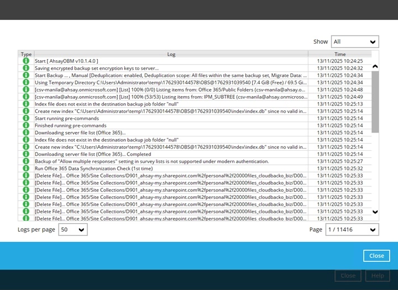Viewport: 398px width, 290px height.
Task: Click info icon for Saving encrypted backup set entry
Action: pyautogui.click(x=26, y=68)
